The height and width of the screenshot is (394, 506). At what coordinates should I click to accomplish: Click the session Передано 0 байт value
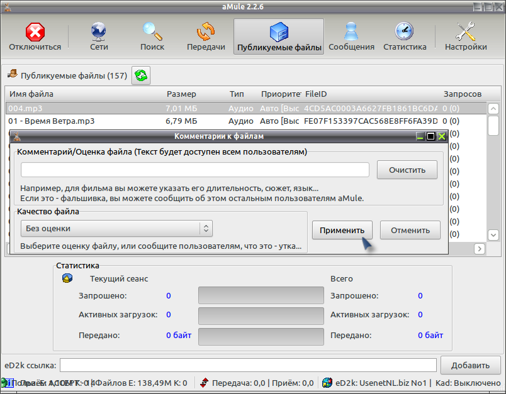click(179, 336)
